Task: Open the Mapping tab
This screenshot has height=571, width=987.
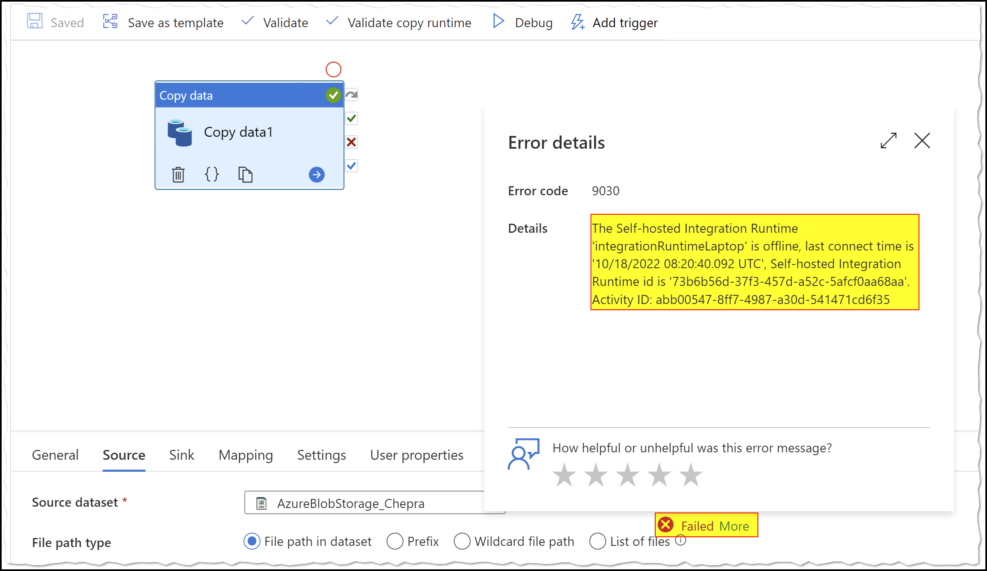Action: pyautogui.click(x=246, y=455)
